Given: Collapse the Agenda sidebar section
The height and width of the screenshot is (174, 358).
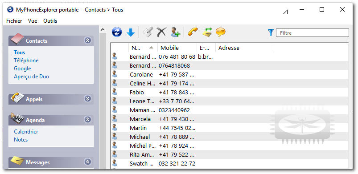Looking at the screenshot, I should (x=88, y=119).
